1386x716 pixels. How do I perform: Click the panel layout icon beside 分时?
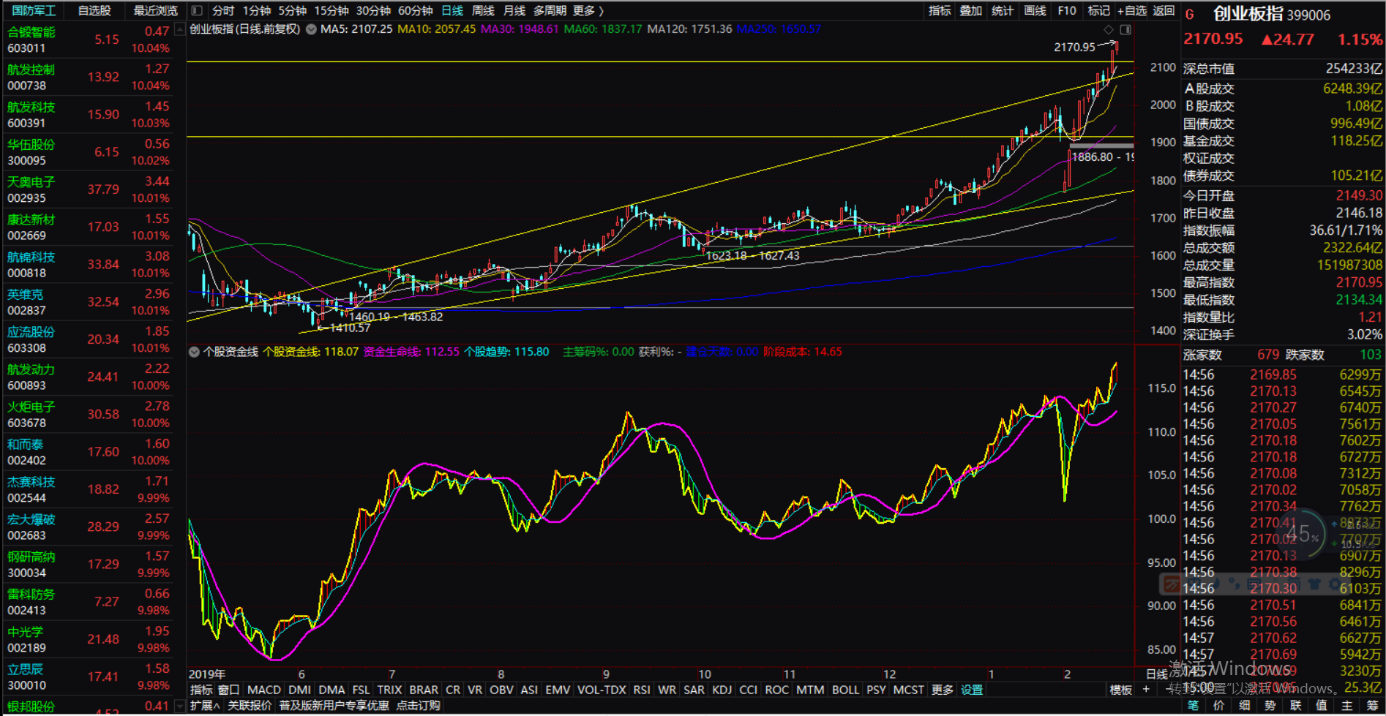click(x=197, y=10)
